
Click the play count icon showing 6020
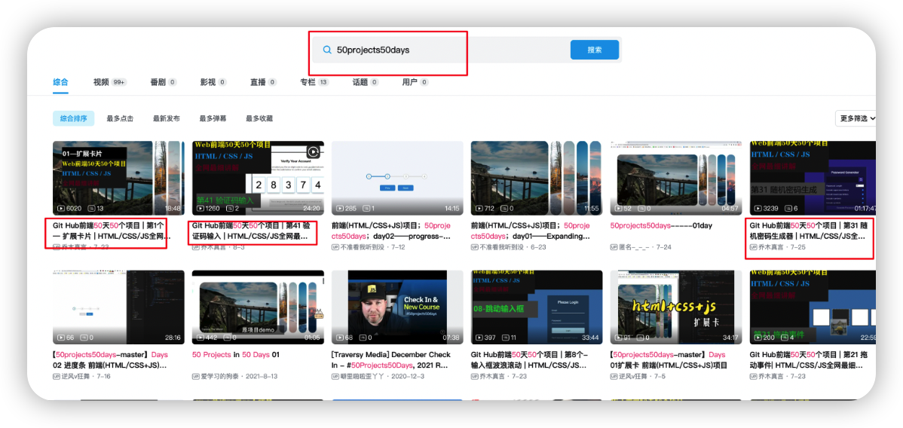[x=61, y=209]
